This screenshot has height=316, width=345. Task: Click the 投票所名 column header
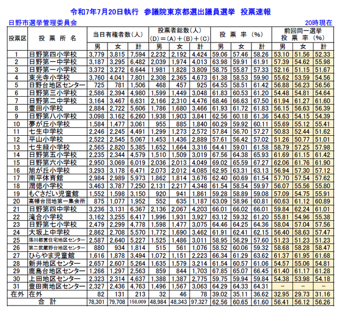pyautogui.click(x=57, y=39)
